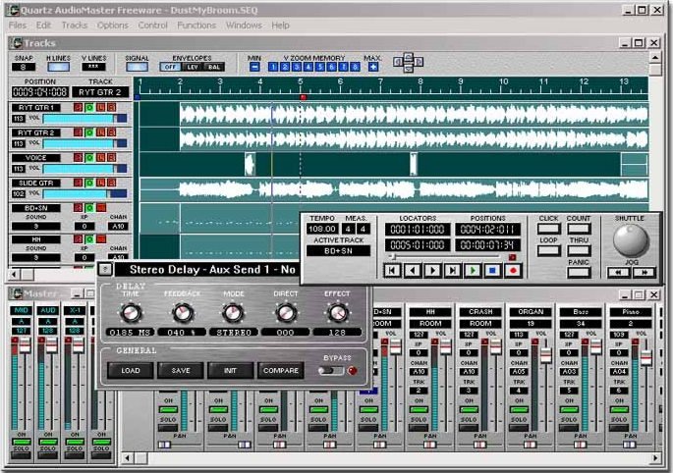Open the Tracks menu
Image resolution: width=673 pixels, height=473 pixels.
75,26
